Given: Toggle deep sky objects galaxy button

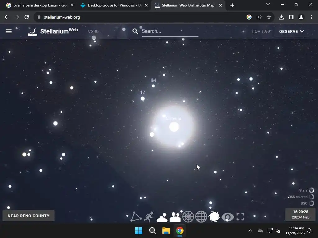Looking at the screenshot, I should pyautogui.click(x=214, y=217).
